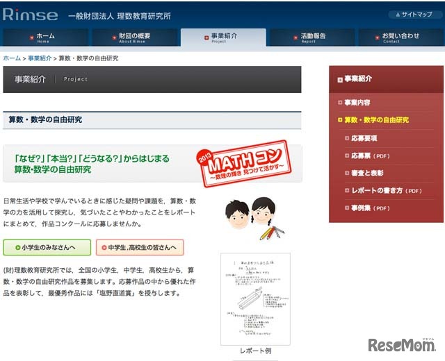The width and height of the screenshot is (445, 361).
Task: Click the MATHコン 2013 stamp banner
Action: (244, 164)
